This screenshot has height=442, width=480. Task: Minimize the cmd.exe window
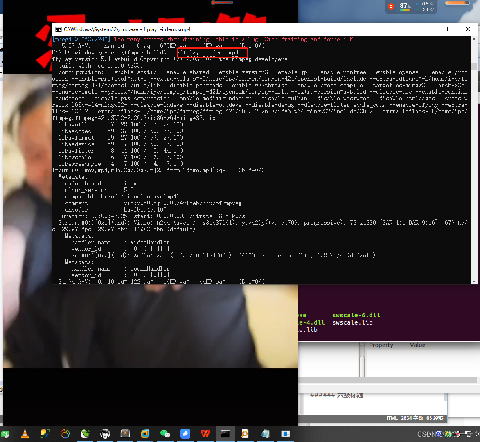pyautogui.click(x=431, y=29)
